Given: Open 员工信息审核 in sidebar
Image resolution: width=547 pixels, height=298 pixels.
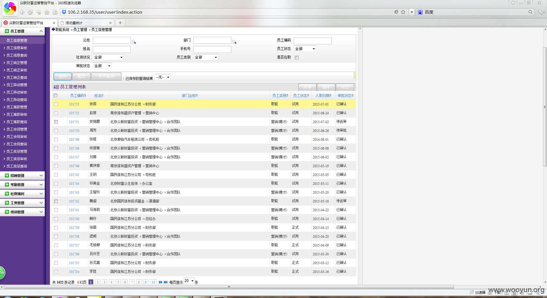Looking at the screenshot, I should click(x=17, y=48).
